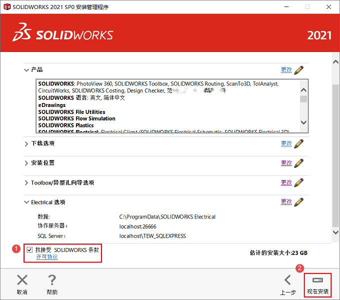Click the 估计的安装大小:23 GB text
This screenshot has width=340, height=300.
point(278,252)
